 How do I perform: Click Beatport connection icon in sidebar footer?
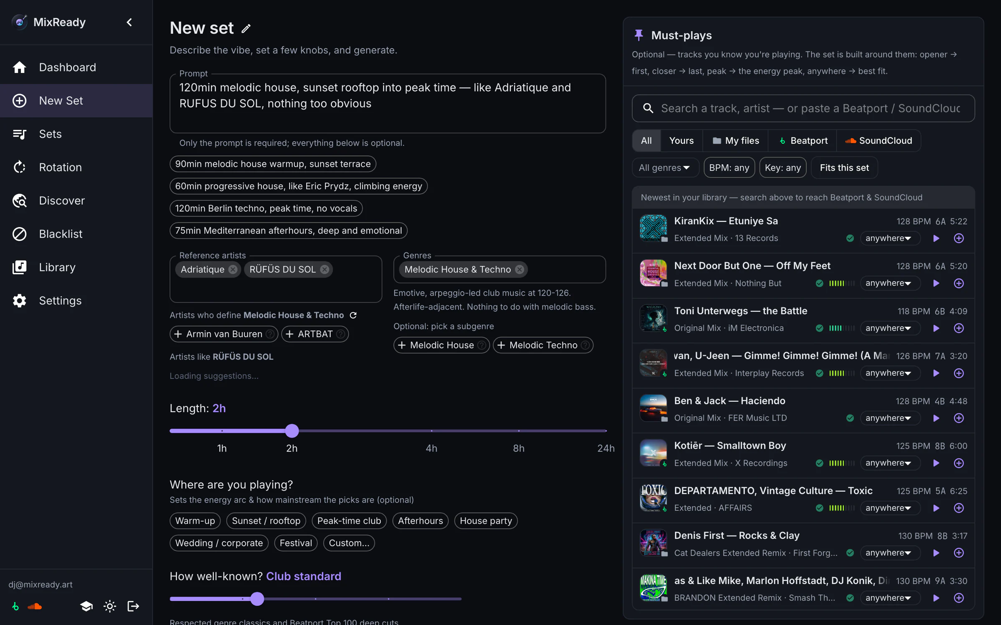tap(15, 606)
